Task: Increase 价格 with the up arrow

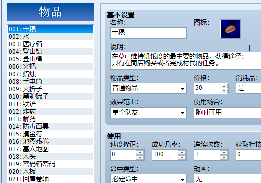Action: 224,86
